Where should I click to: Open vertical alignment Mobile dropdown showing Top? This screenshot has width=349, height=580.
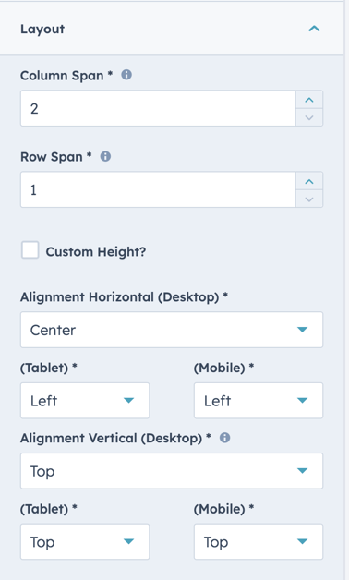[x=259, y=541]
